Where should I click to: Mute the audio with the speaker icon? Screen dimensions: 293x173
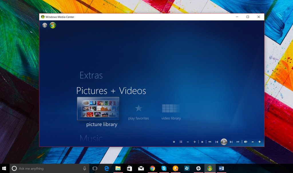tap(246, 142)
